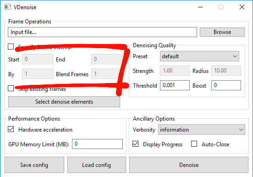Click the Threshold value field
This screenshot has height=177, width=253.
pyautogui.click(x=175, y=85)
